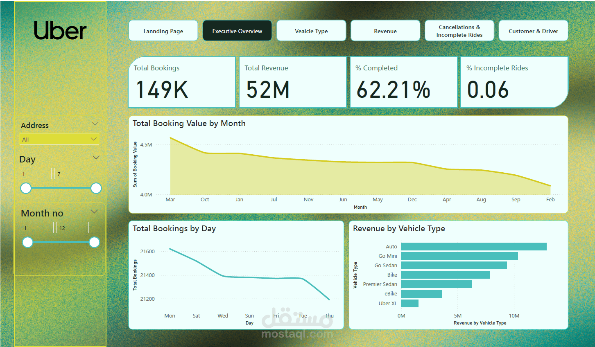
Task: Click the Go Sedan revenue bar
Action: [x=454, y=265]
